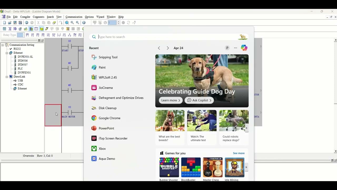Click the number stepper arrows in toolbar
The height and width of the screenshot is (190, 337).
click(x=118, y=23)
